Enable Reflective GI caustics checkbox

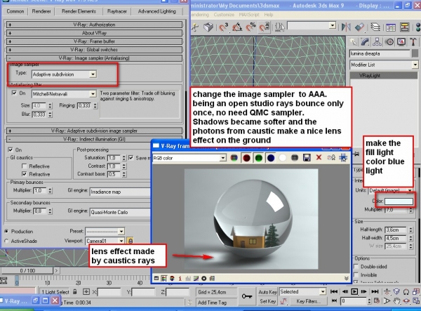[x=24, y=166]
